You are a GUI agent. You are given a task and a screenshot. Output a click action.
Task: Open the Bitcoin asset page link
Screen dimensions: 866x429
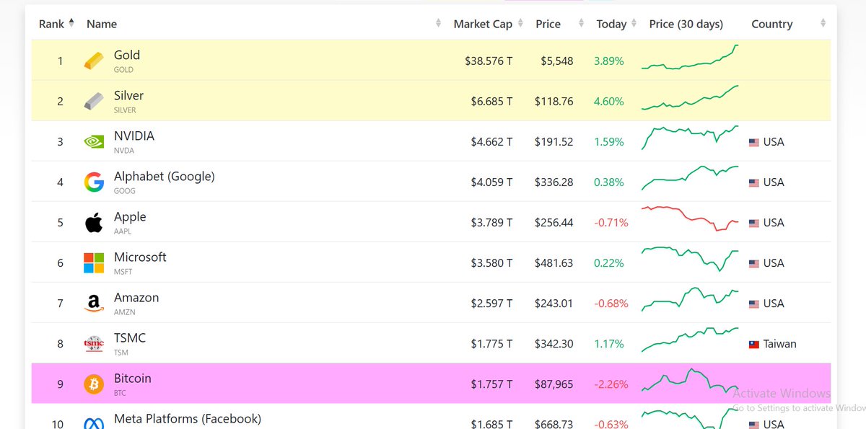132,378
